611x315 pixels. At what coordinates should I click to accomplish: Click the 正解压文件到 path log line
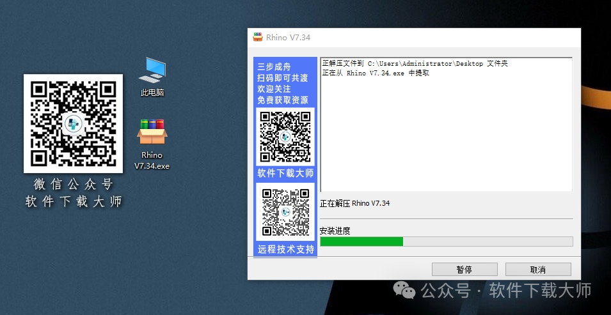click(415, 63)
